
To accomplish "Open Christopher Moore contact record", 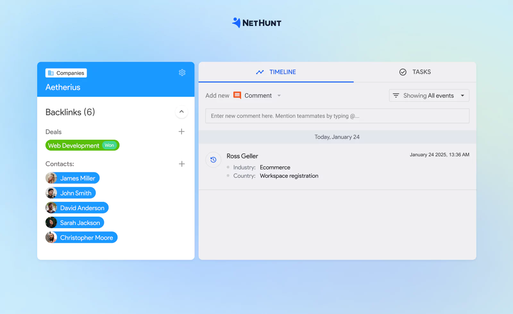I will pyautogui.click(x=86, y=237).
